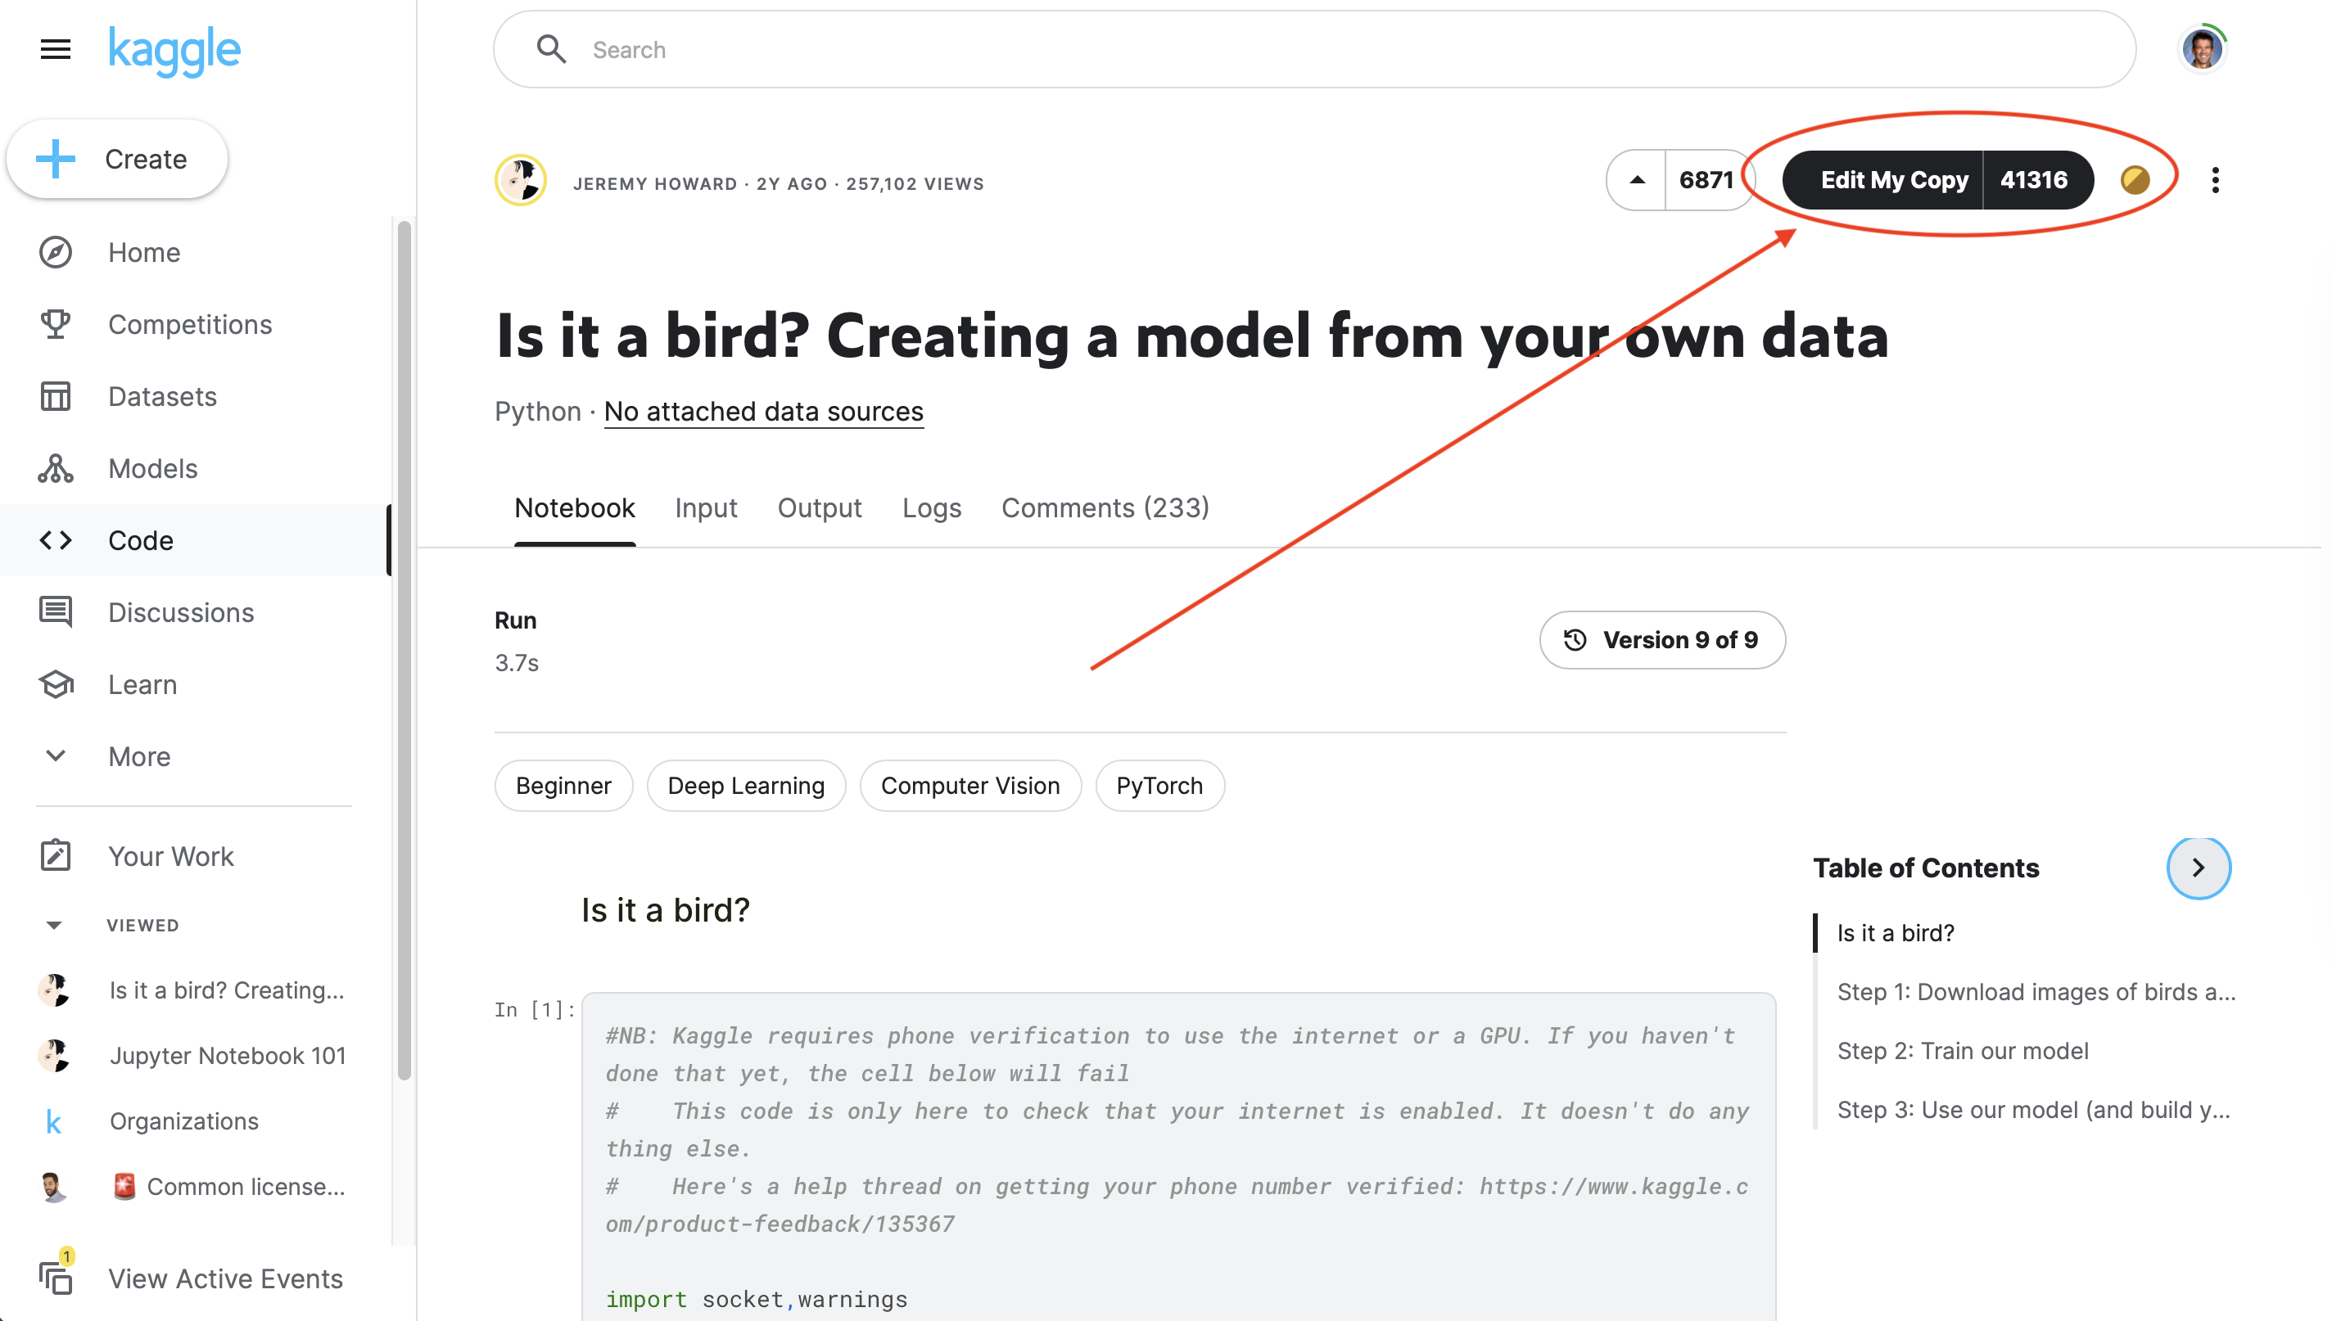Open 'No attached data sources' link
The width and height of the screenshot is (2332, 1321).
tap(764, 411)
